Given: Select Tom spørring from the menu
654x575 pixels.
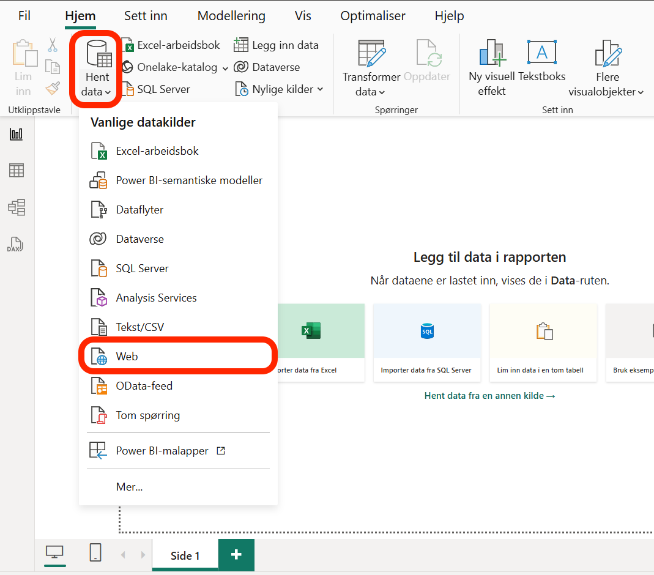Looking at the screenshot, I should (x=178, y=415).
